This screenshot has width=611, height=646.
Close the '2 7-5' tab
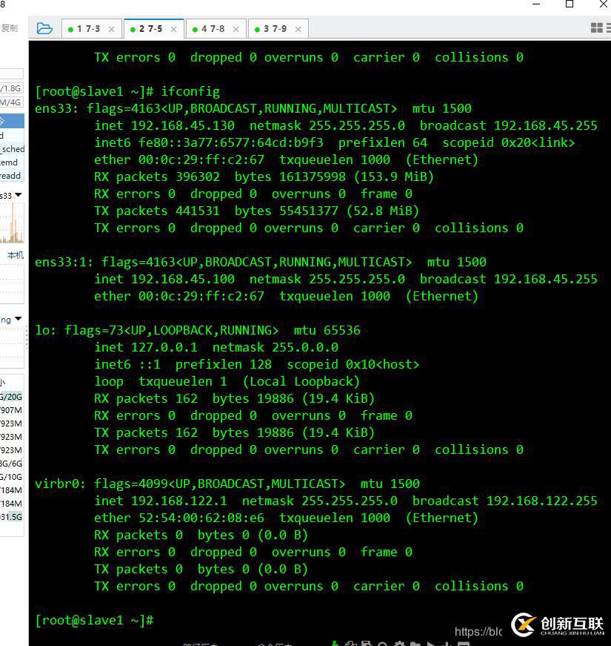point(173,29)
